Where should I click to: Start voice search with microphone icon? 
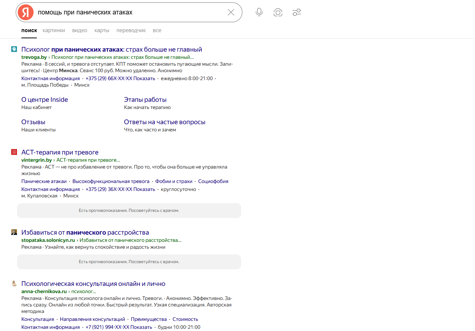[x=259, y=12]
